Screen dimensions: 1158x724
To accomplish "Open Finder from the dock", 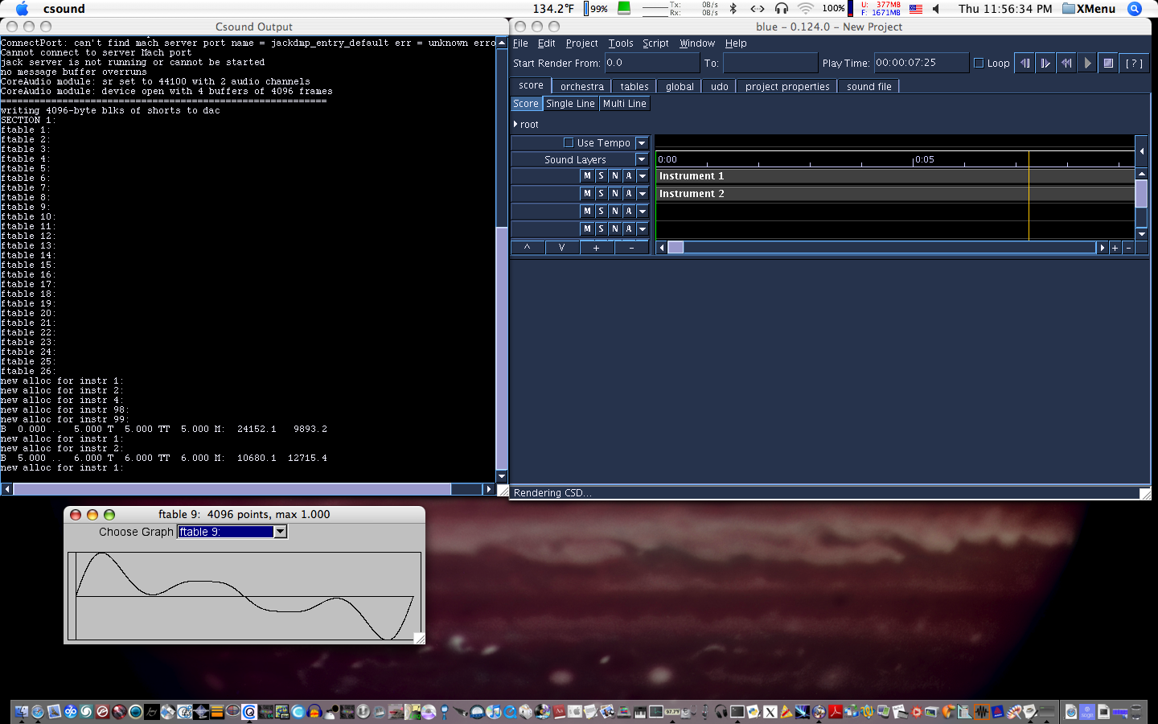I will coord(22,711).
